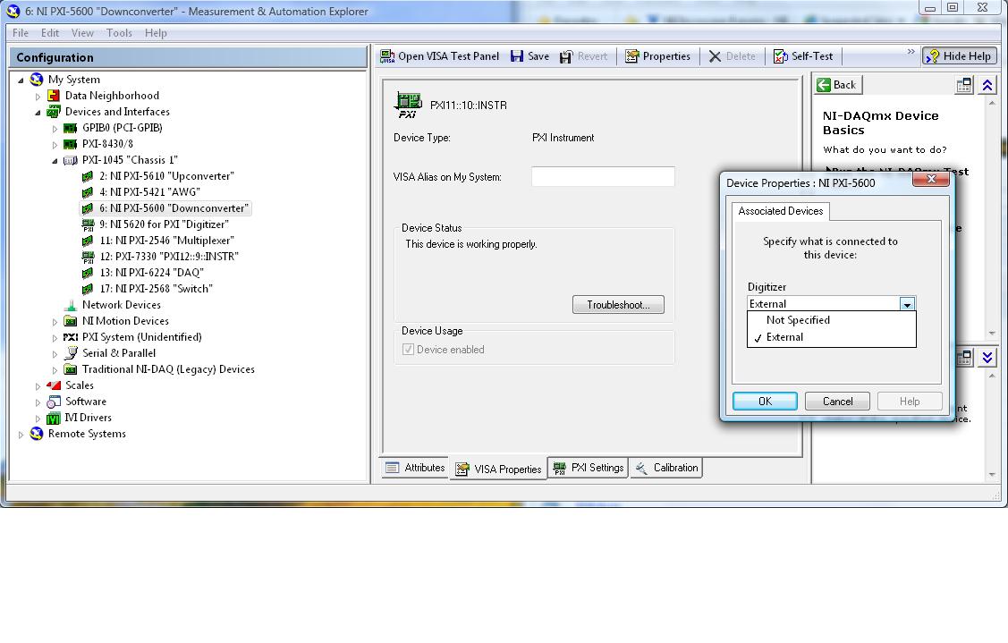Open the Edit menu
1008x643 pixels.
tap(50, 33)
